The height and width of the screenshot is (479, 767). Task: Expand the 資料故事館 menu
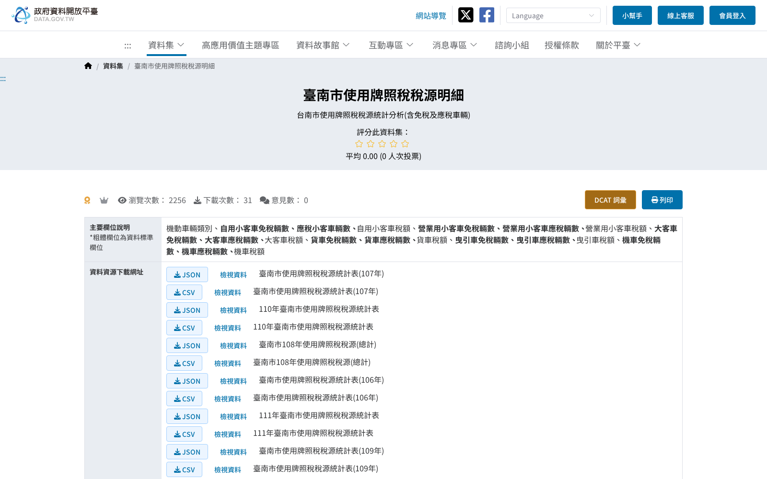tap(323, 45)
